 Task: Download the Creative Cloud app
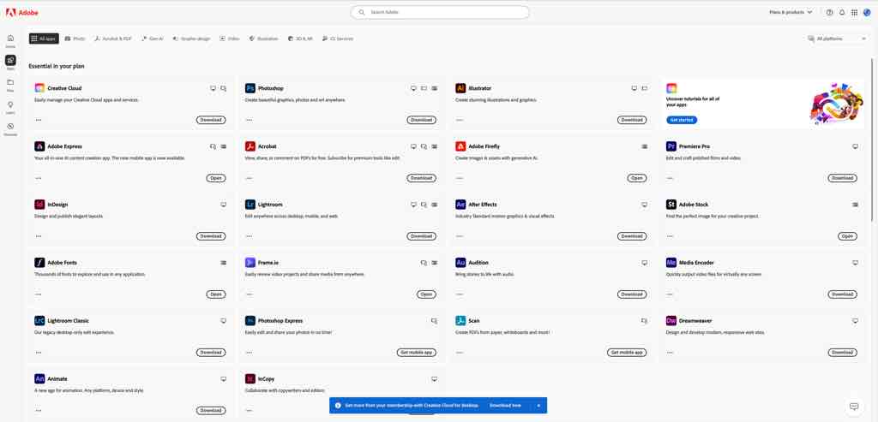pyautogui.click(x=211, y=120)
